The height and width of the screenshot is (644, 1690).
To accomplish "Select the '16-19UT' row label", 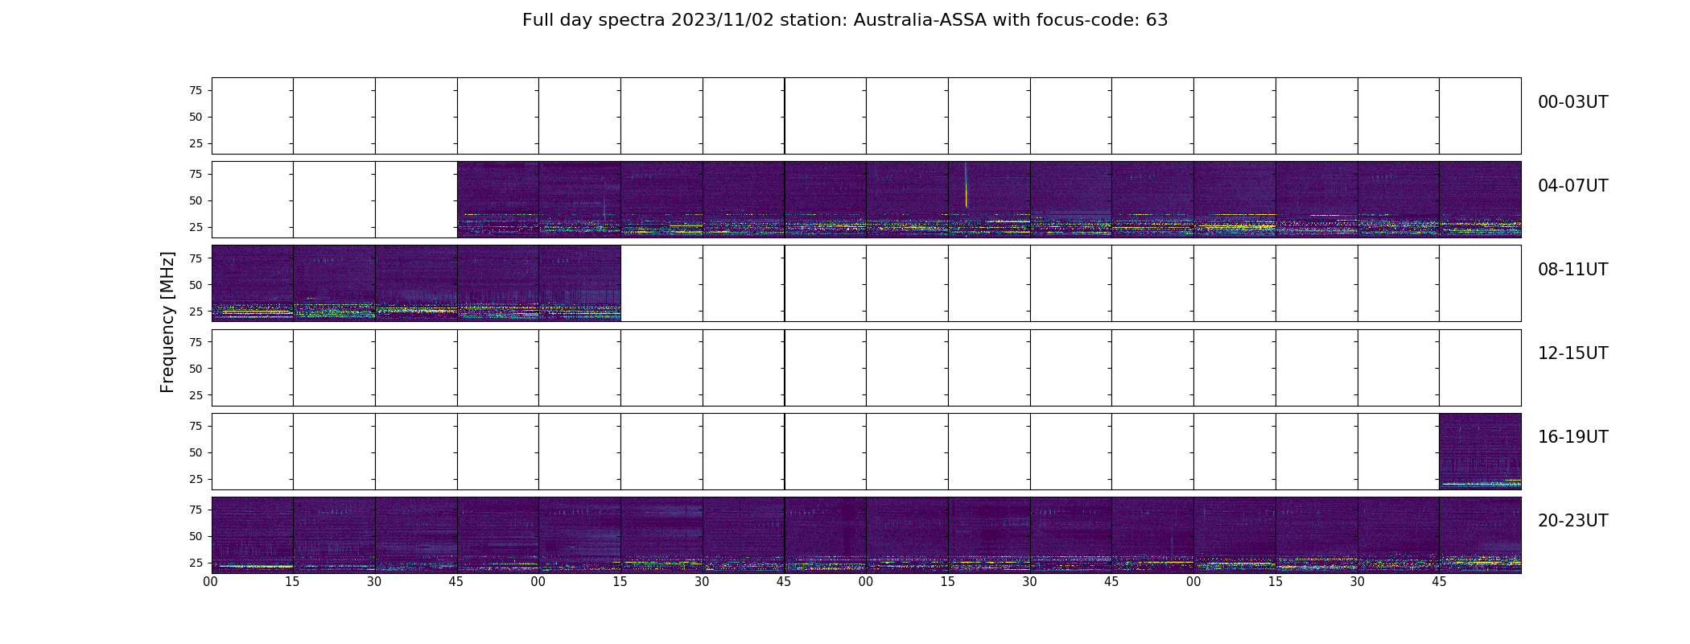I will (1573, 437).
